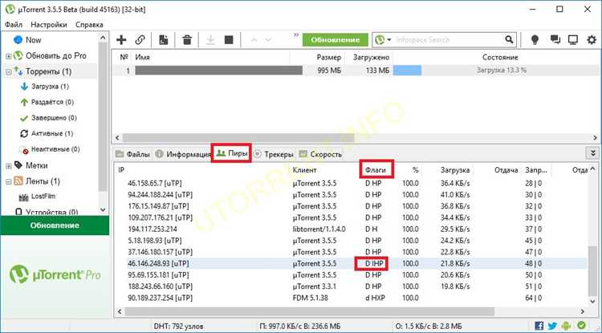Expand the Метки tree node
The height and width of the screenshot is (333, 602).
(9, 166)
